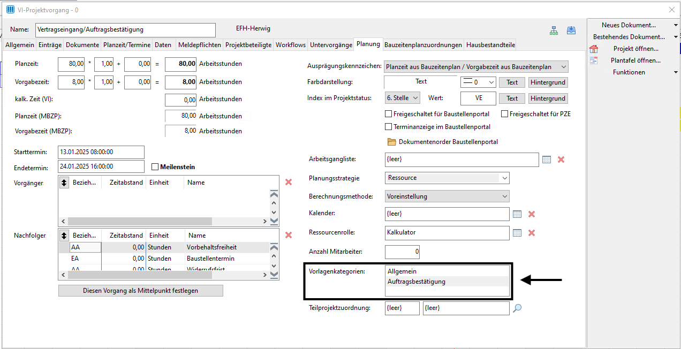
Task: Select Nachfolger row Baustellentermin
Action: pyautogui.click(x=164, y=259)
